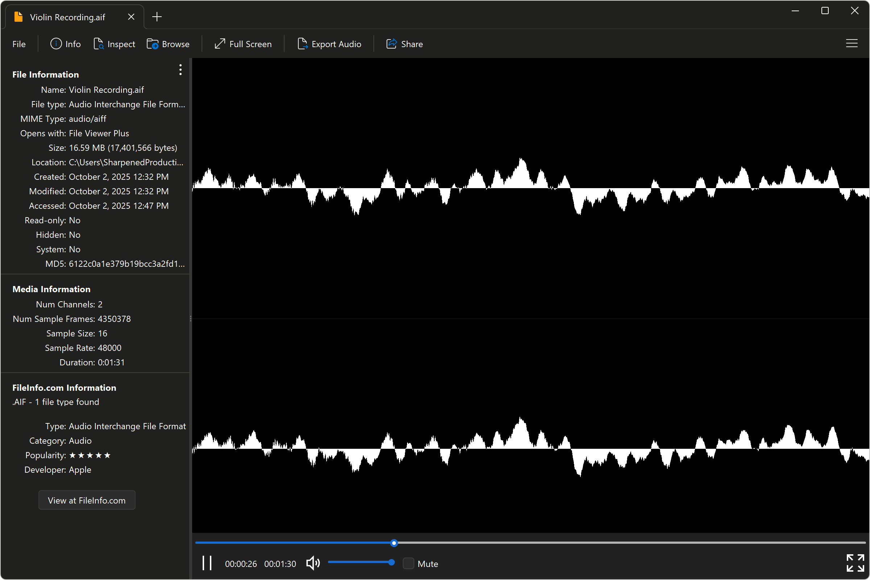
Task: Close the Violin Recording.aif tab
Action: (x=131, y=17)
